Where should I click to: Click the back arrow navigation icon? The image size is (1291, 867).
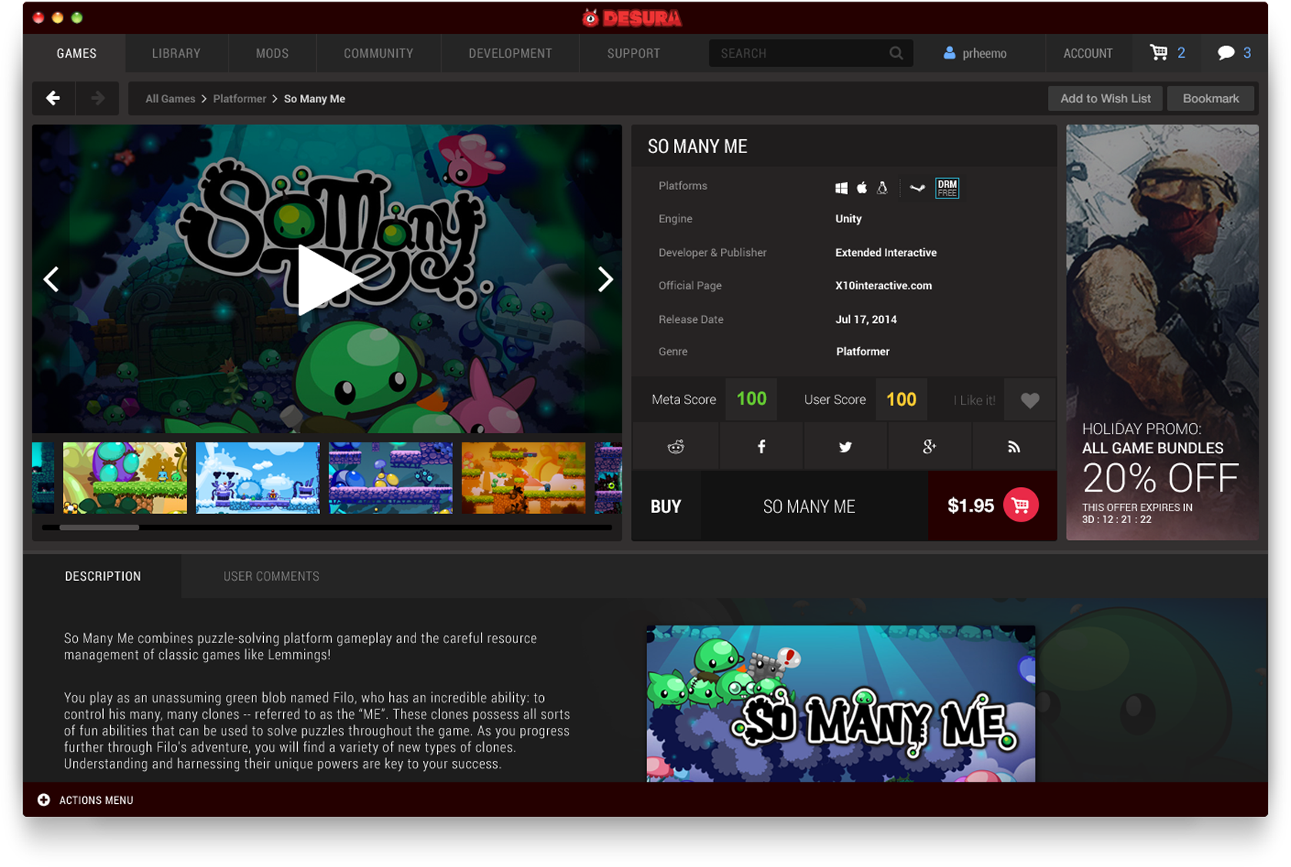pyautogui.click(x=53, y=98)
